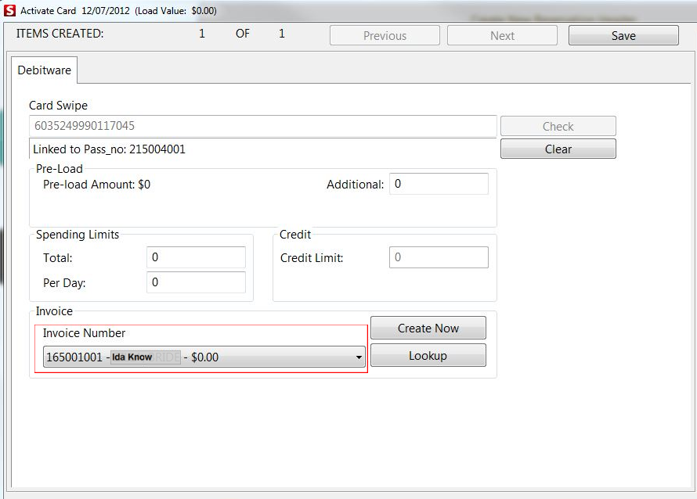The image size is (697, 499).
Task: Click the Linked to Pass_no 215004001 row
Action: [x=262, y=148]
